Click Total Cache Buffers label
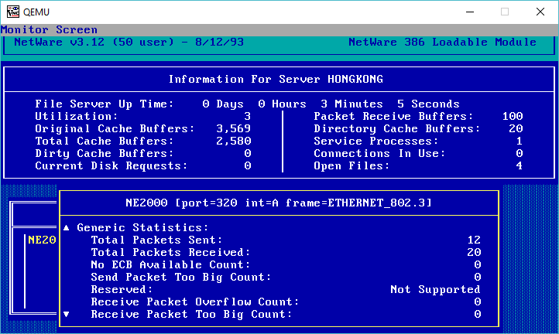 pos(105,141)
